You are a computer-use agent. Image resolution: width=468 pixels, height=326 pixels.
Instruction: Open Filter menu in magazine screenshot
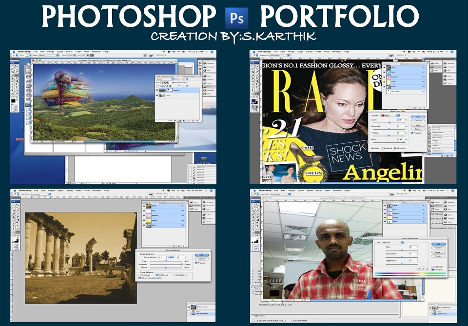click(x=318, y=52)
